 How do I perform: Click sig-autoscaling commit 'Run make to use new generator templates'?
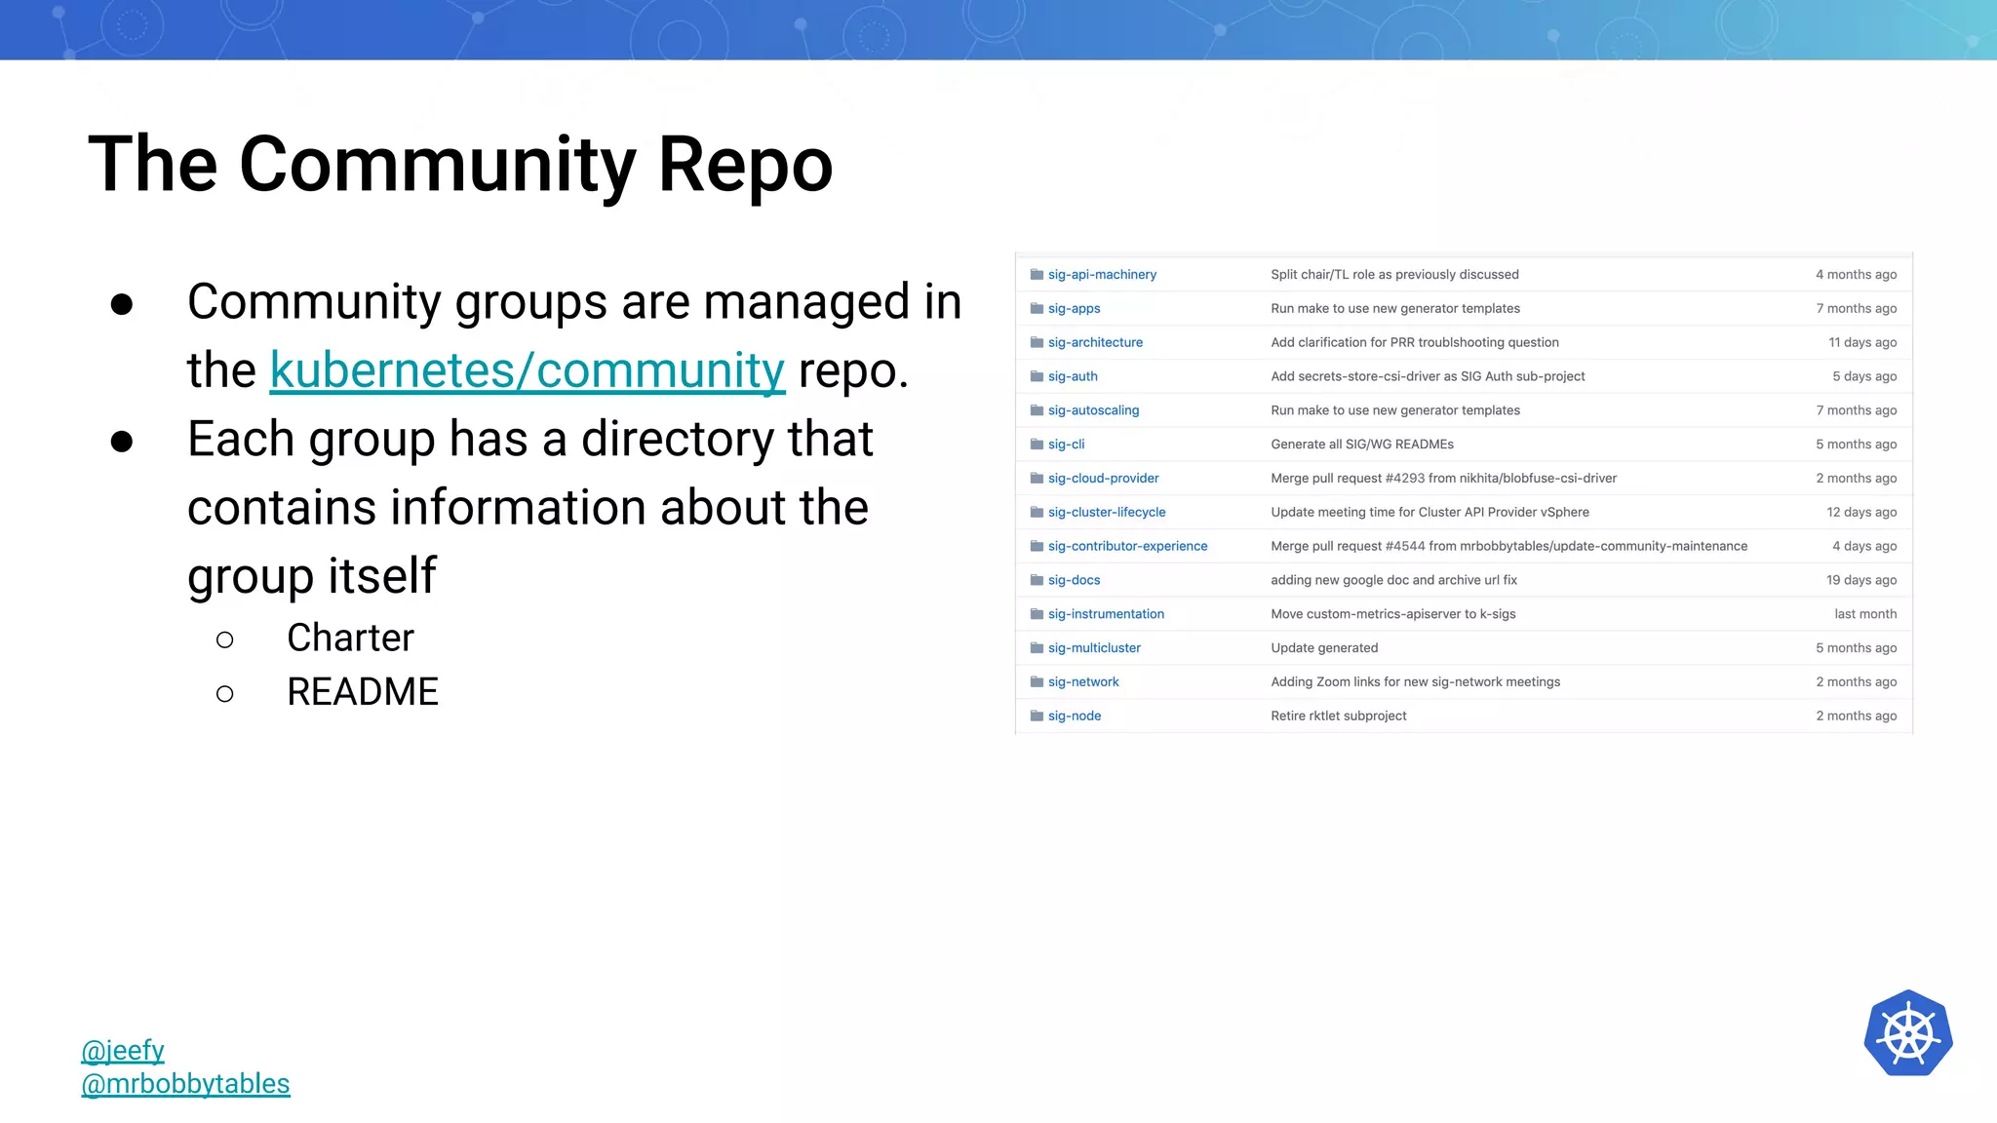pos(1395,410)
